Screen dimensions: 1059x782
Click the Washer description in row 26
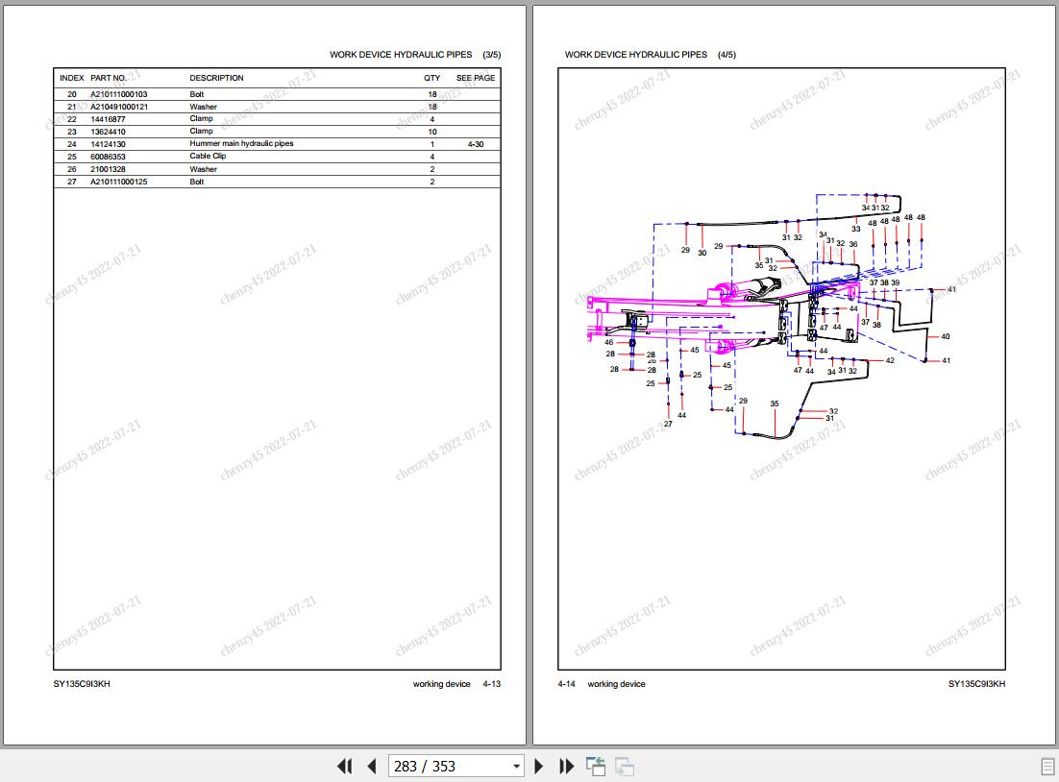click(204, 169)
